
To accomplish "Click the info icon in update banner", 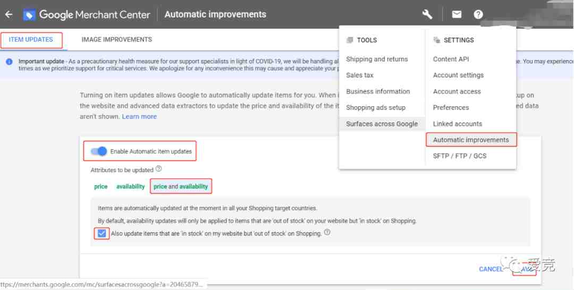I will [x=9, y=62].
